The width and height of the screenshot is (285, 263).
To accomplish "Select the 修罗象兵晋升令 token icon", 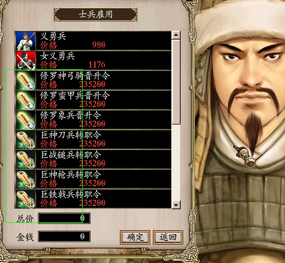I will click(x=26, y=120).
